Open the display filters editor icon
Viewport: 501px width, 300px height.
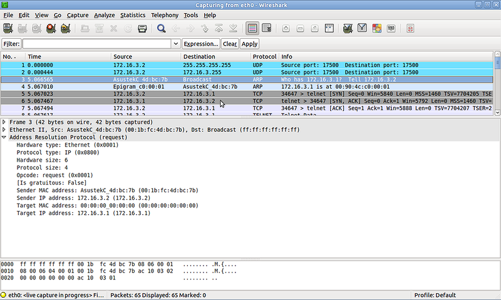tap(363, 28)
